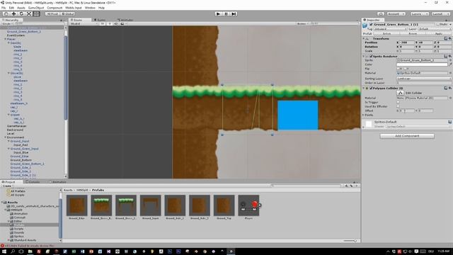The height and width of the screenshot is (255, 453).
Task: Open the GameObject menu
Action: tap(36, 8)
